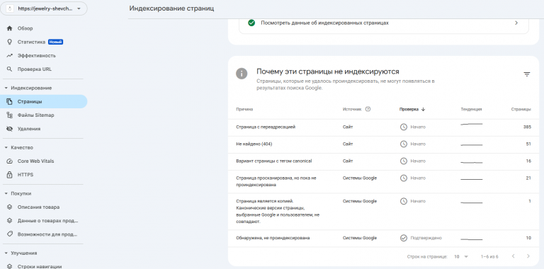Open Удаления crossed-eye icon
Screen dimensions: 544x269
pyautogui.click(x=10, y=129)
